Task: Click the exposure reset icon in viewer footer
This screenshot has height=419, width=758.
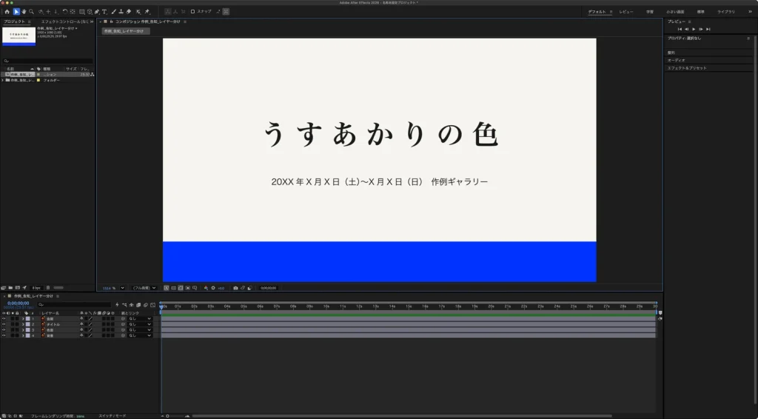Action: (213, 288)
